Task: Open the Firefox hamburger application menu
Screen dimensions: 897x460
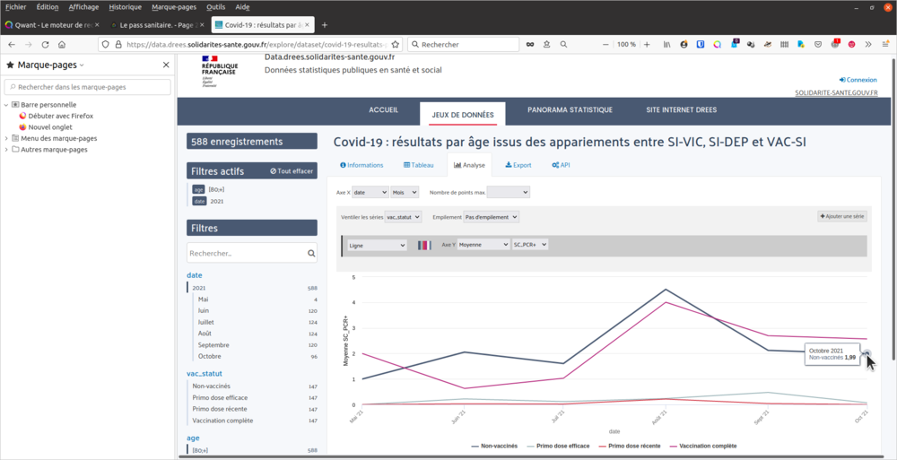Action: tap(884, 44)
